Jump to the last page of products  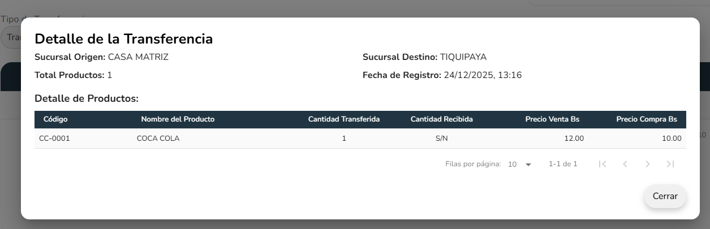[x=670, y=164]
